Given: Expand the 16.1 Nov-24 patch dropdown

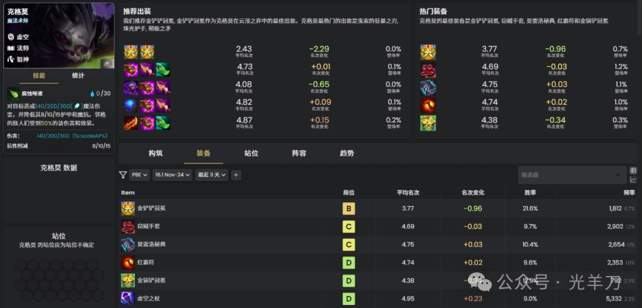Looking at the screenshot, I should pos(172,175).
